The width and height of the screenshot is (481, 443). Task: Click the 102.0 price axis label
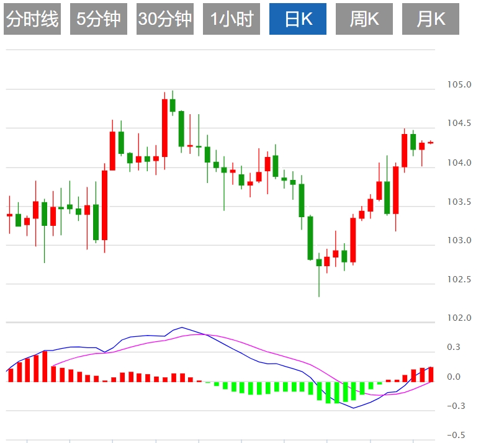click(459, 318)
